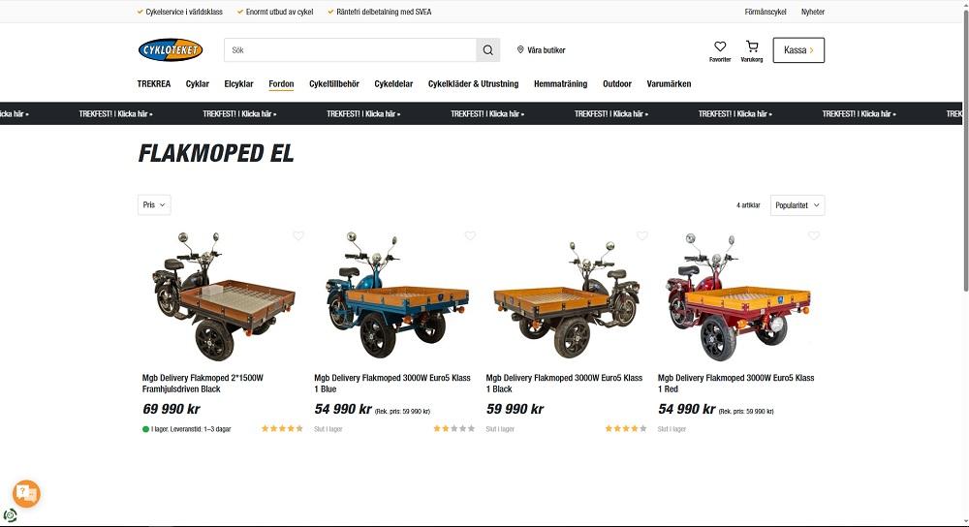Favorite the Framhjulsdriven Black flakmoped
Image resolution: width=969 pixels, height=527 pixels.
297,235
